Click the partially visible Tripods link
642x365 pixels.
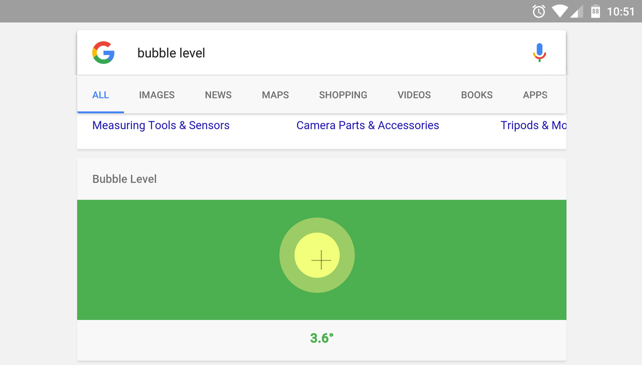533,125
